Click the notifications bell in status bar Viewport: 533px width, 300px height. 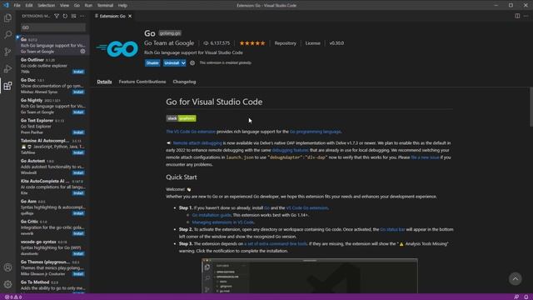pos(526,297)
